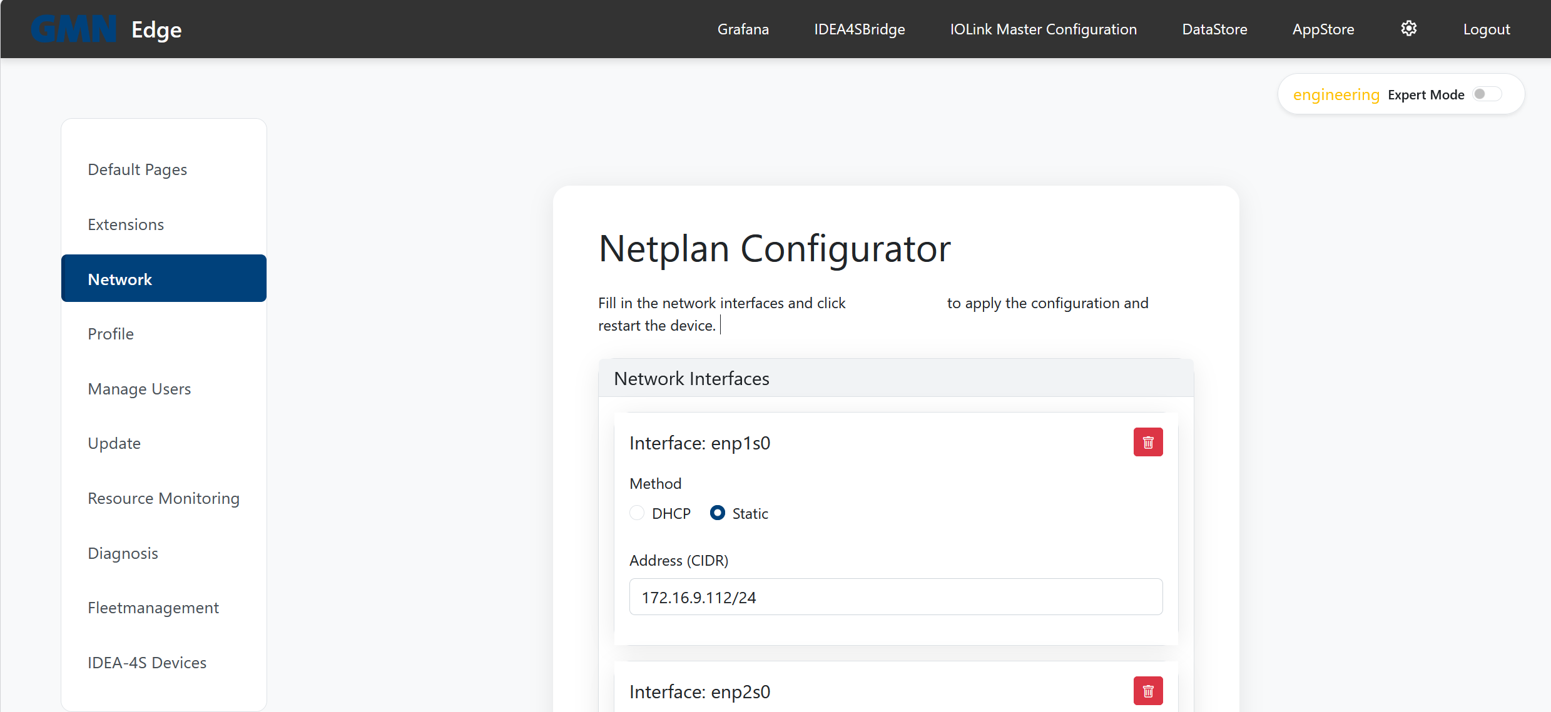The width and height of the screenshot is (1551, 712).
Task: Open the Resource Monitoring section
Action: click(x=163, y=498)
